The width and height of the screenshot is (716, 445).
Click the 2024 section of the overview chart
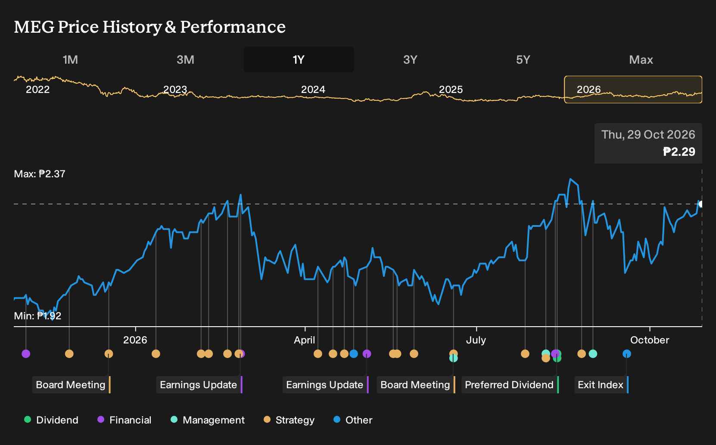313,90
